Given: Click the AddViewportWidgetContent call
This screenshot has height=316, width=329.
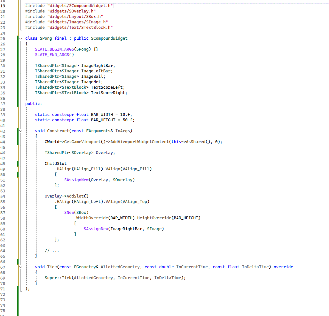Looking at the screenshot, I should 139,142.
